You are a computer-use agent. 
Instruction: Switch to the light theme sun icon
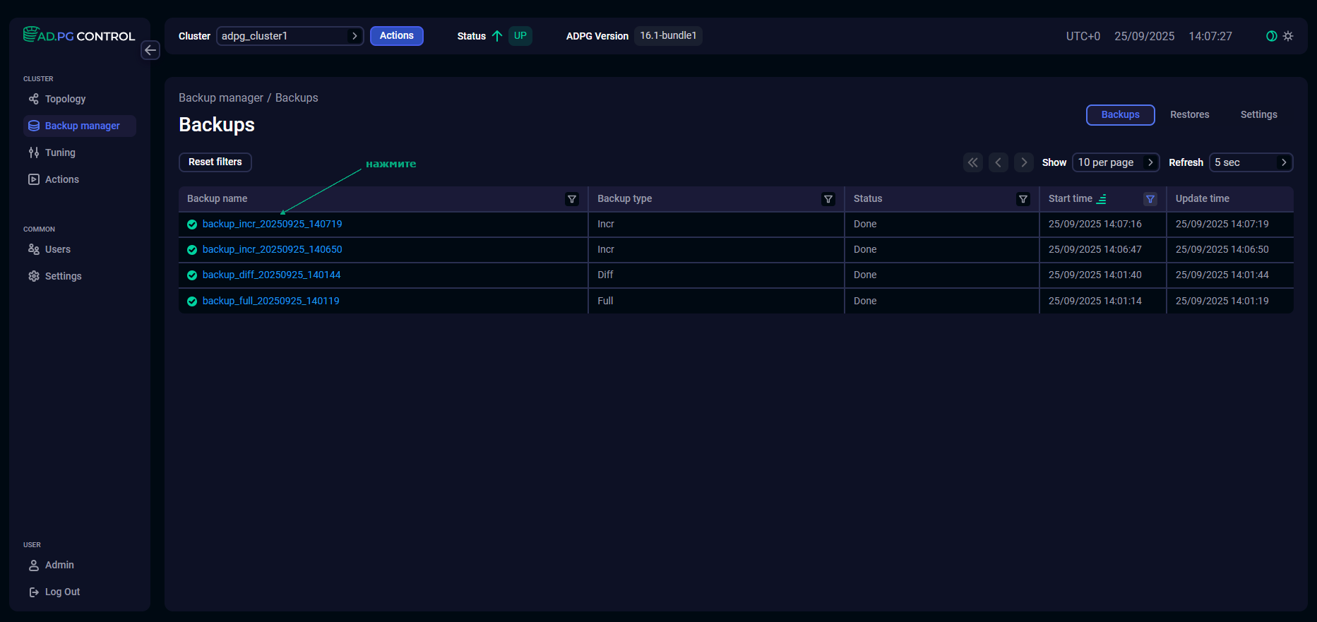click(x=1288, y=36)
